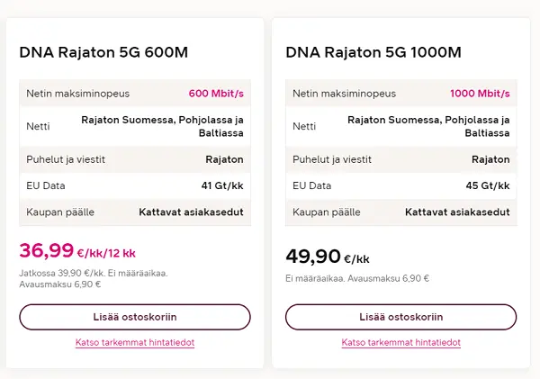Viewport: 540px width, 379px height.
Task: Click Kaupan päälle row in 1000M plan
Action: point(400,212)
